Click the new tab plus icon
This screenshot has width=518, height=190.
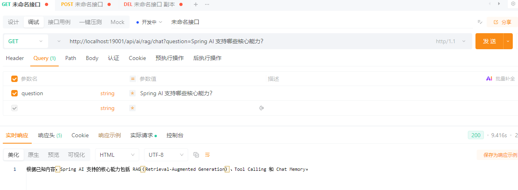[x=196, y=4]
